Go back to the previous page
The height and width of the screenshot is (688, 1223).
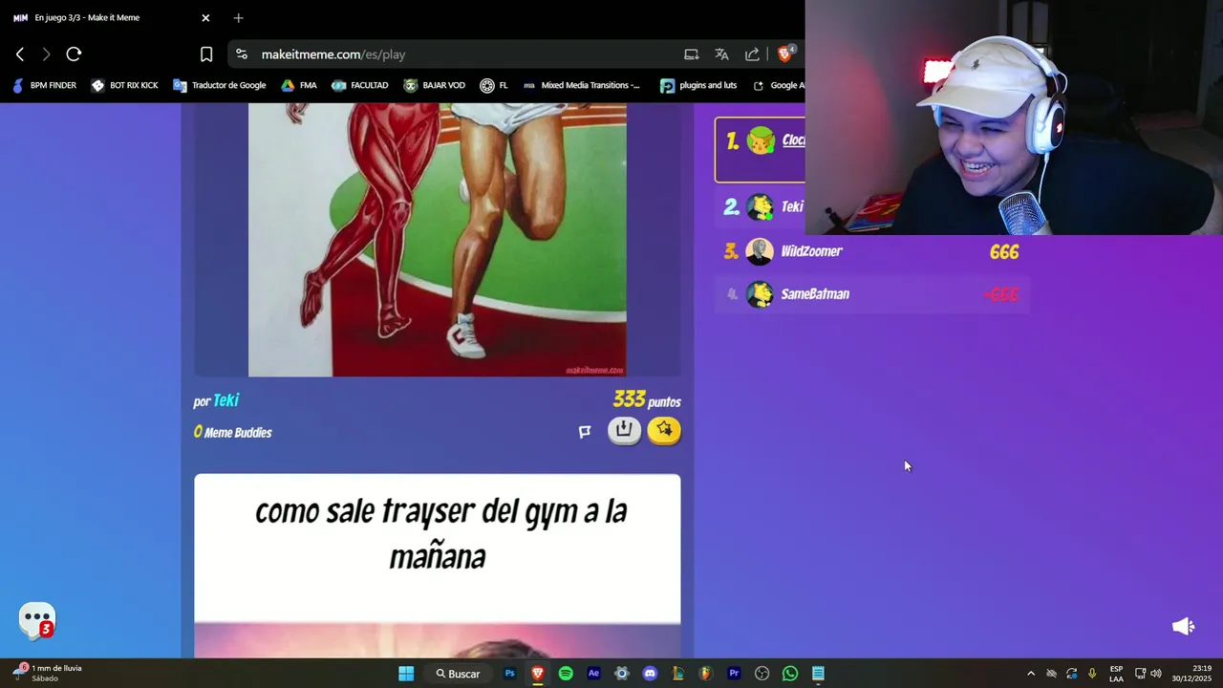(x=20, y=54)
